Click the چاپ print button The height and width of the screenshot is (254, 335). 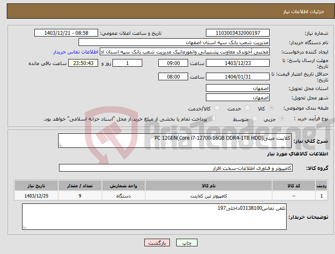(187, 243)
